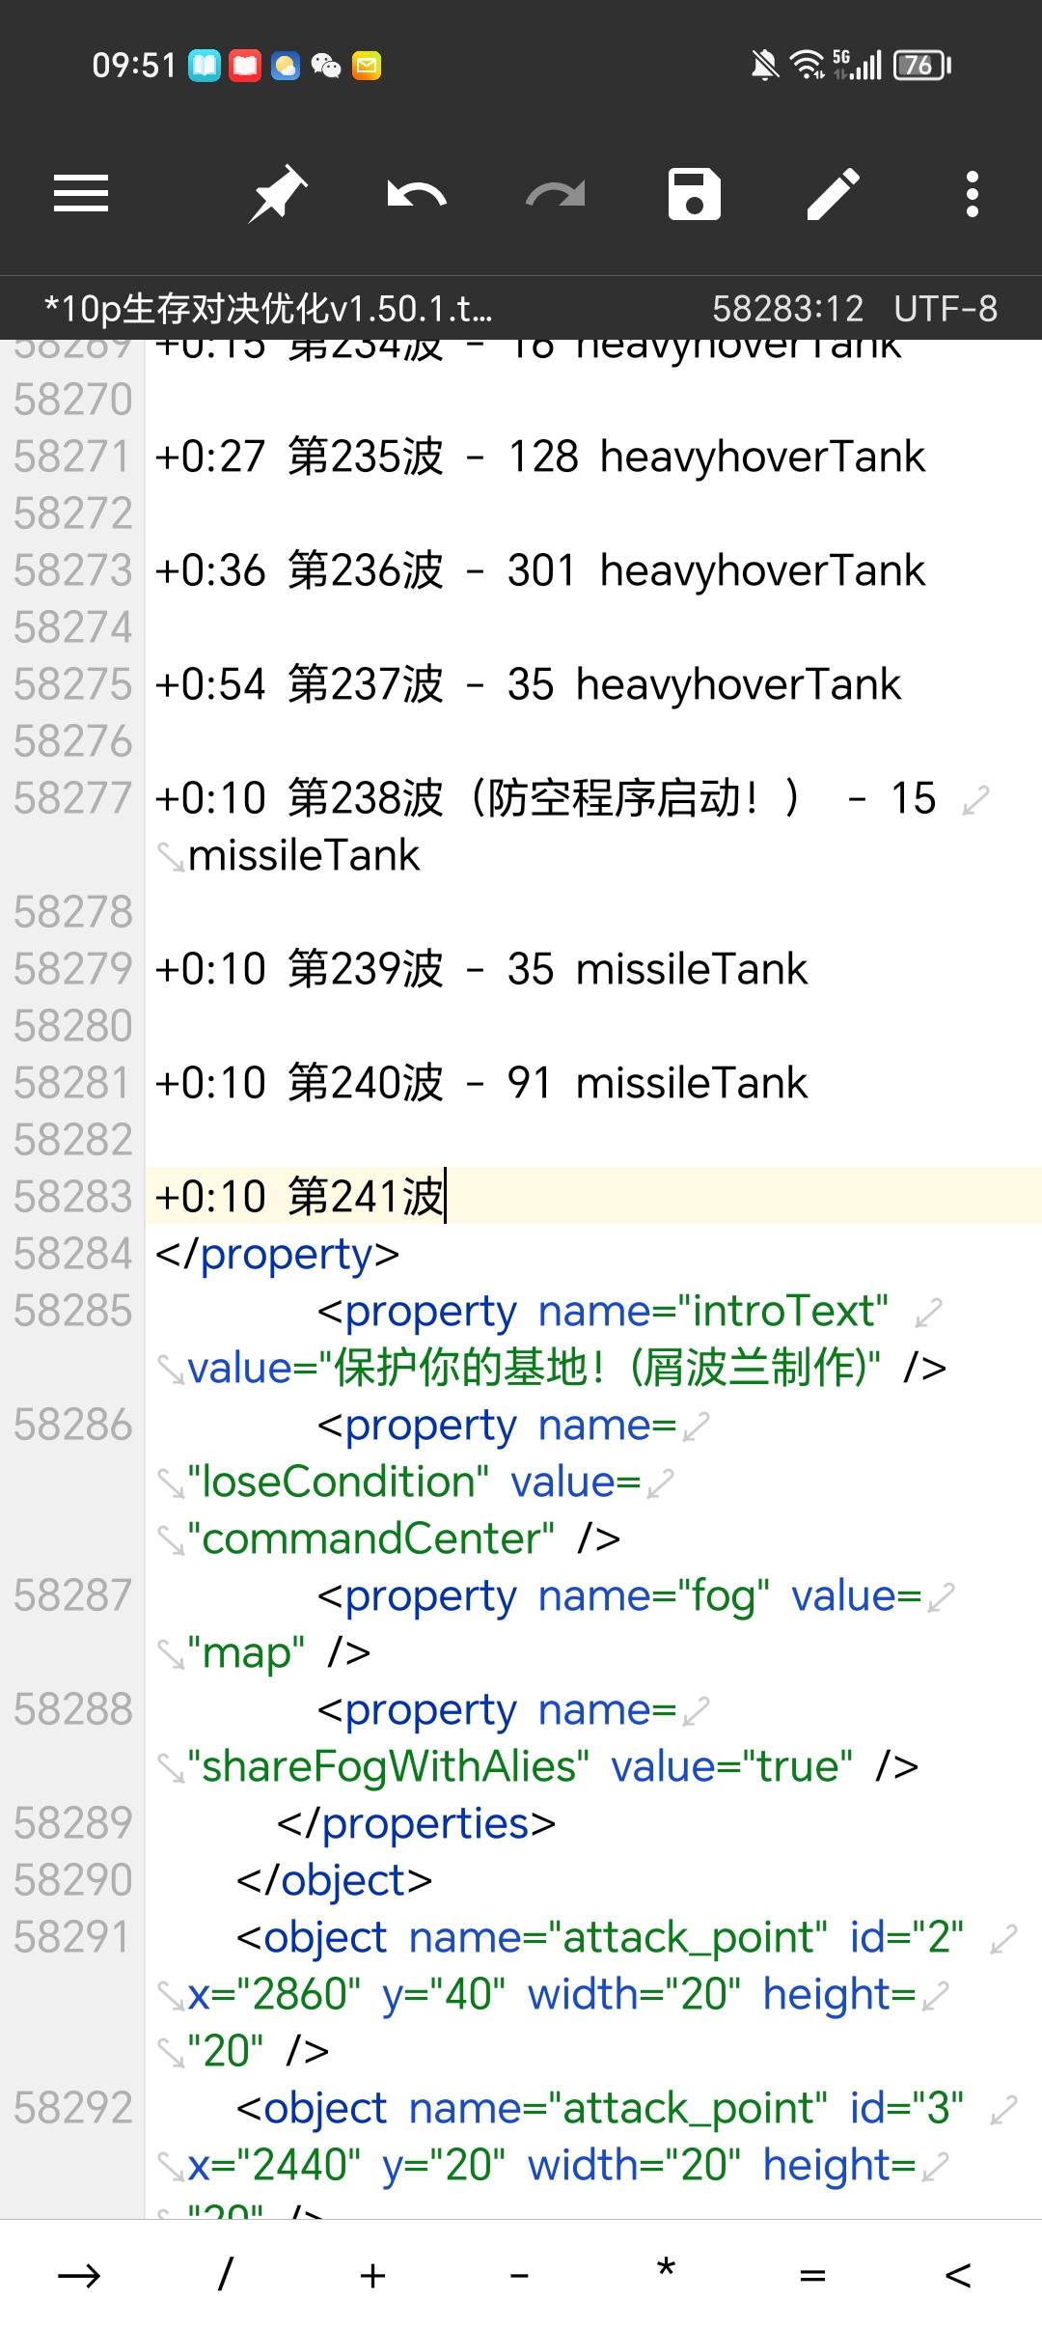Tap the UTF-8 encoding indicator
The image size is (1042, 2328).
point(946,309)
